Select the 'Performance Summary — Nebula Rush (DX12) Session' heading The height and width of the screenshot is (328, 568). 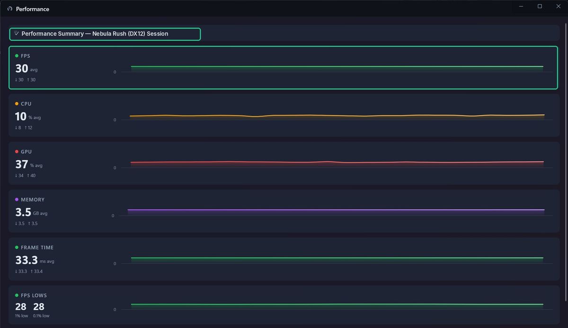pyautogui.click(x=95, y=34)
